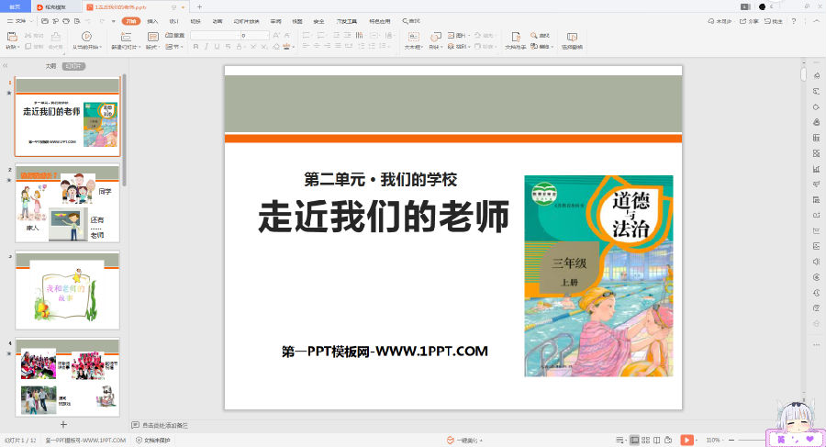Toggle Strikethrough formatting

(x=228, y=47)
